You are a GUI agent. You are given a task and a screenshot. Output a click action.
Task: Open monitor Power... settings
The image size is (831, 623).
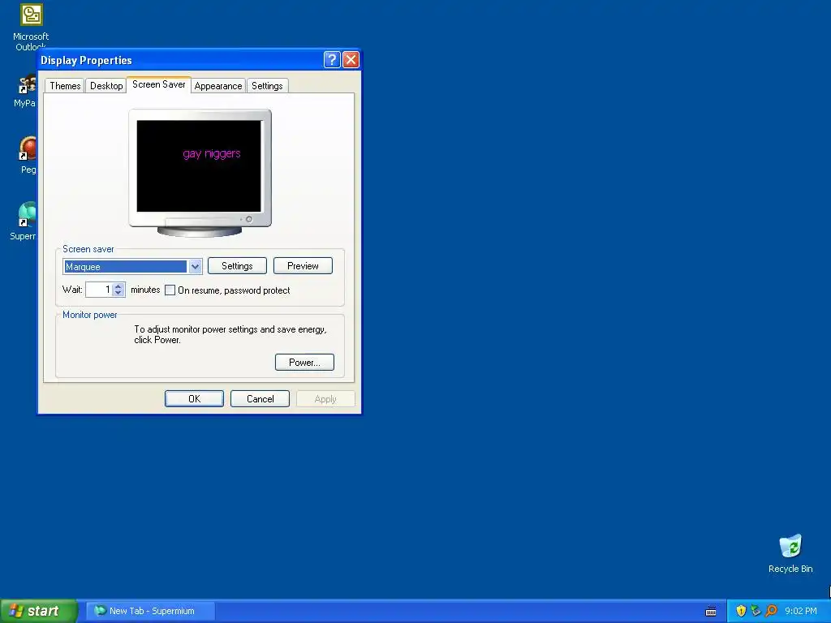pos(304,363)
